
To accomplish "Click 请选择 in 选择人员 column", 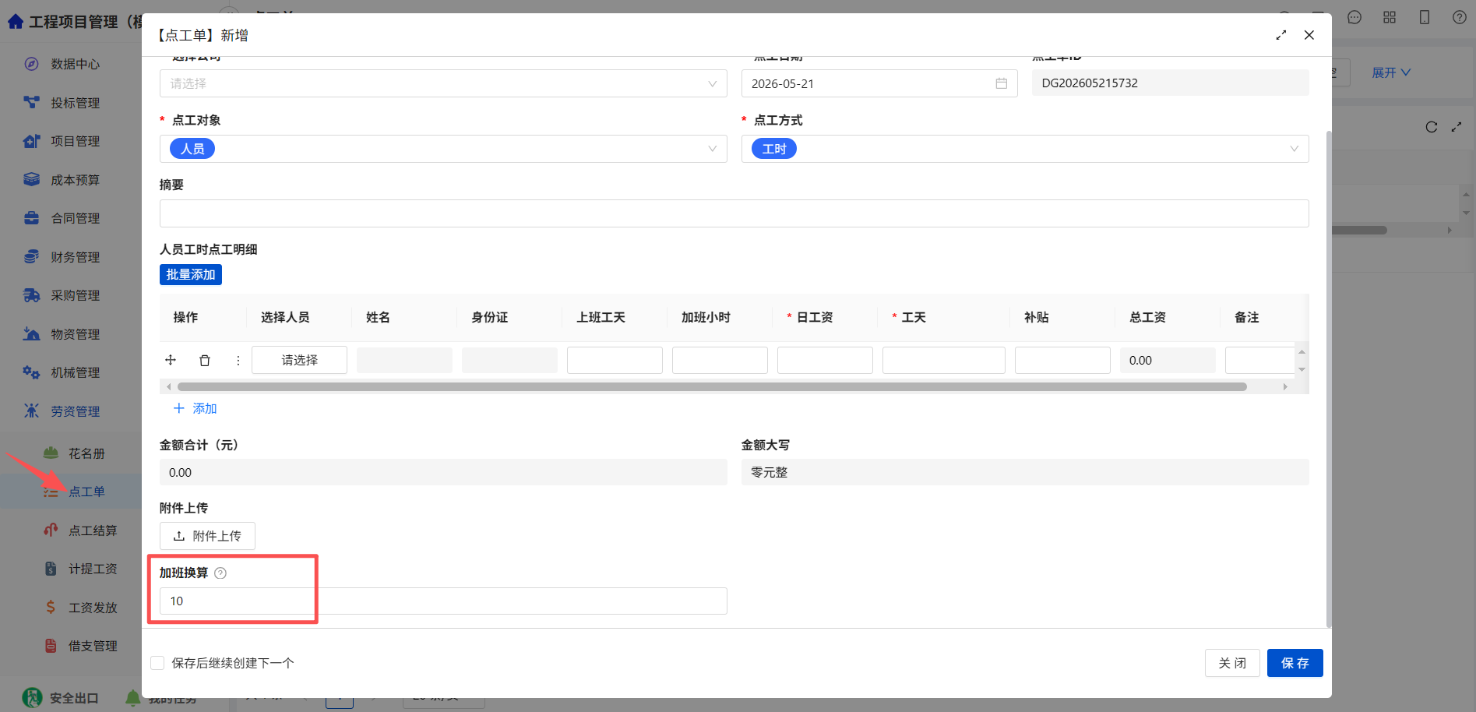I will click(299, 360).
